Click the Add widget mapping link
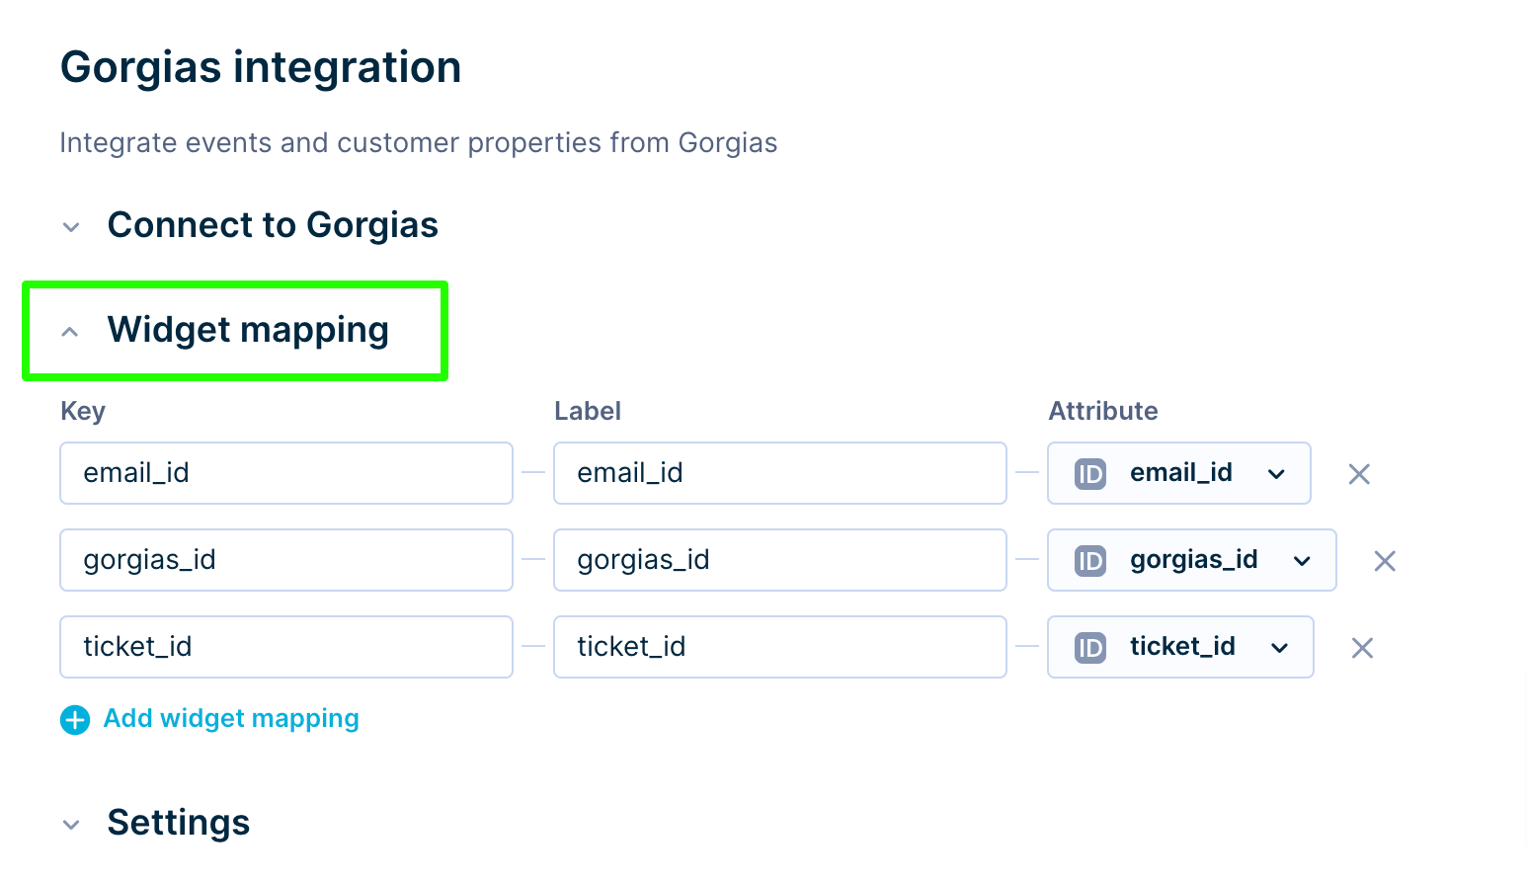1527x883 pixels. coord(231,719)
